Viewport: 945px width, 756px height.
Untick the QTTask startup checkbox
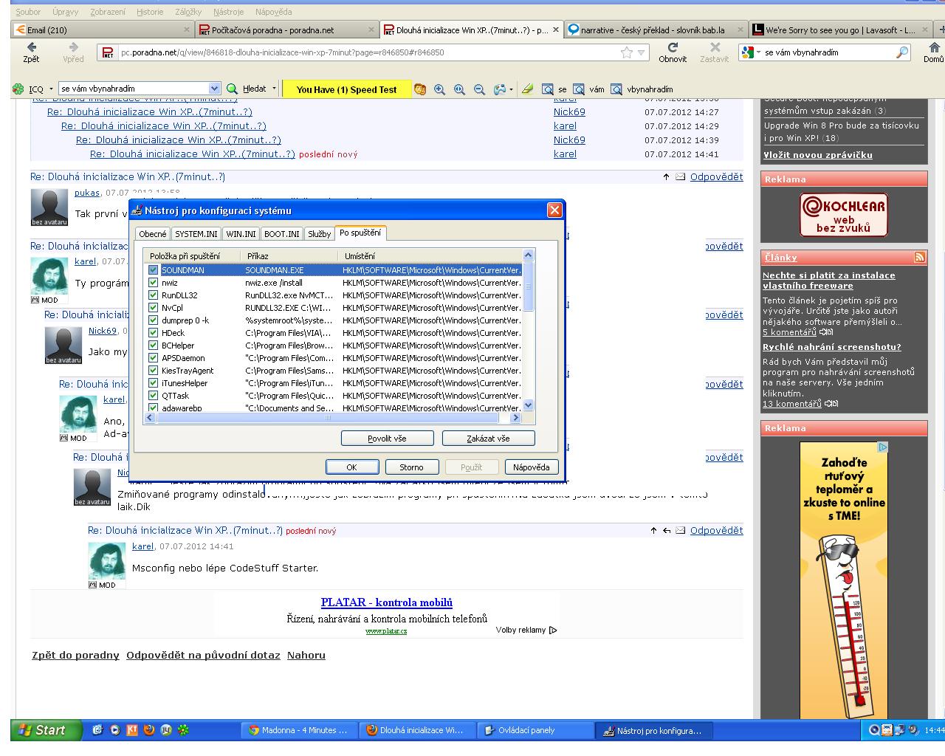pyautogui.click(x=153, y=396)
